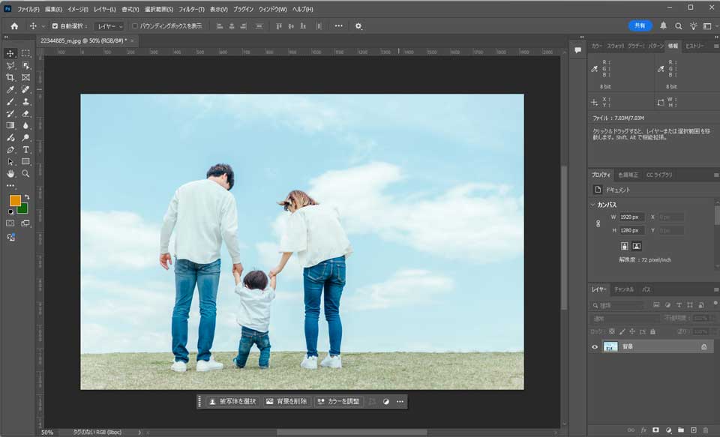Toggle lock image pixels brush icon

[x=622, y=331]
